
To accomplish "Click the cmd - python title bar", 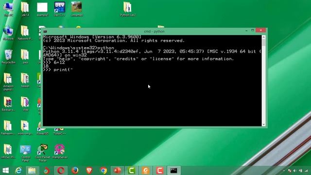I will click(x=154, y=31).
